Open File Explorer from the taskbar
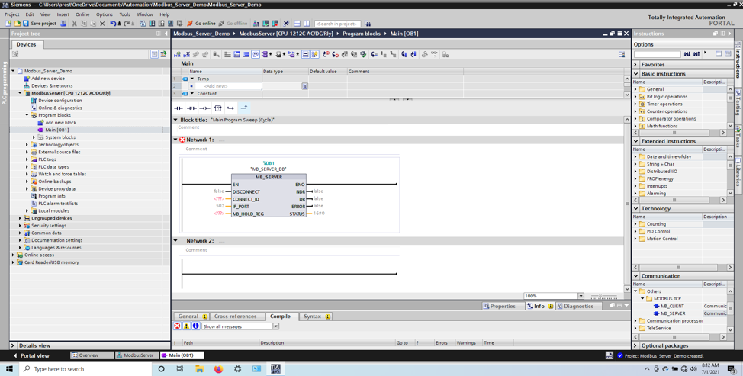 tap(200, 369)
